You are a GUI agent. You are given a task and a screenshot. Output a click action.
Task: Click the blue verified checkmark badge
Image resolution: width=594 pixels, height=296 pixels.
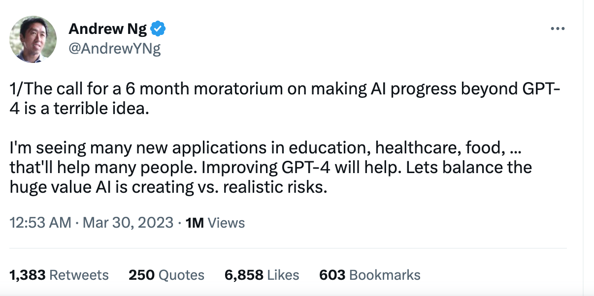pos(158,30)
